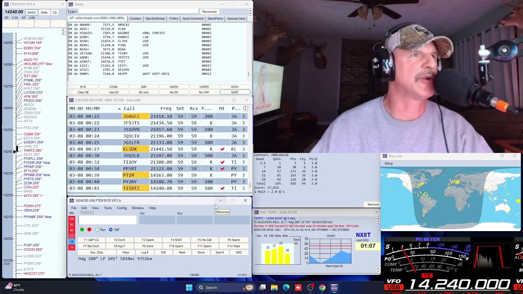Click the Telnet window up scroll arrow

pyautogui.click(x=250, y=11)
